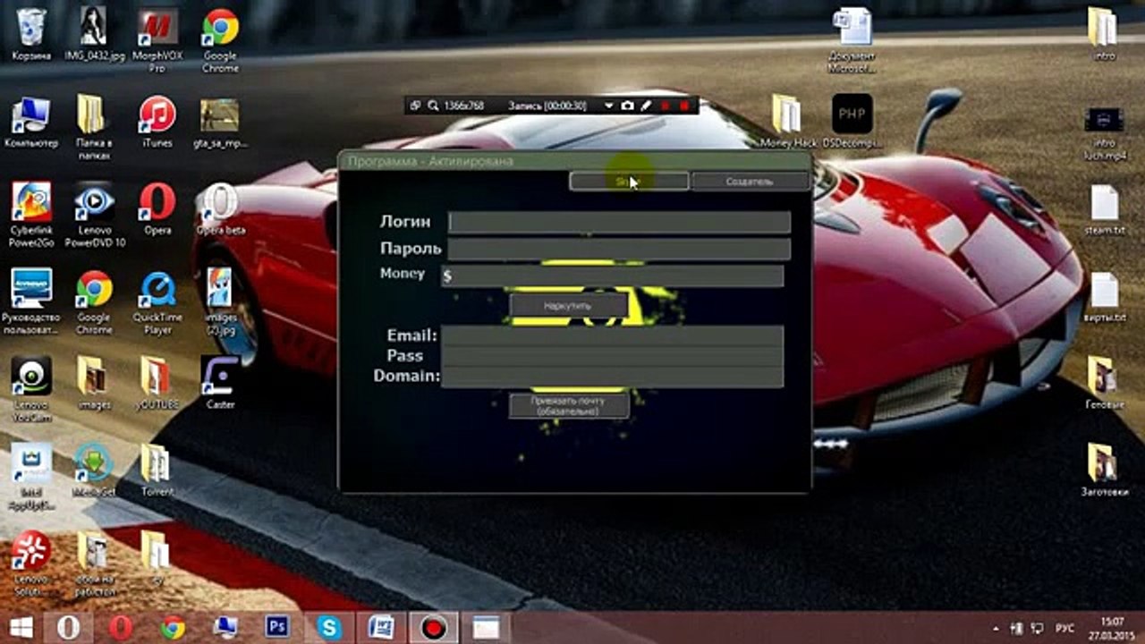
Task: Open Photoshop from the taskbar
Action: [x=277, y=627]
